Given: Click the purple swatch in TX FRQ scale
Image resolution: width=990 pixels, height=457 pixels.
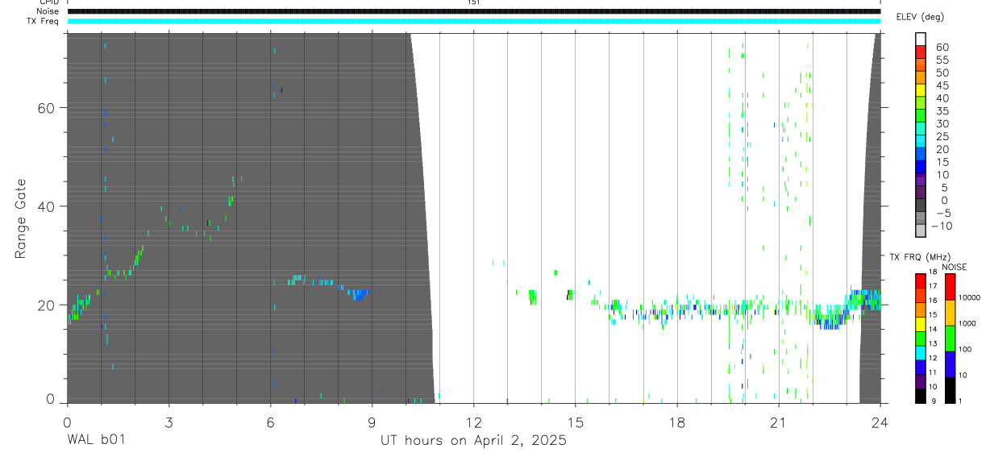Looking at the screenshot, I should [x=921, y=382].
